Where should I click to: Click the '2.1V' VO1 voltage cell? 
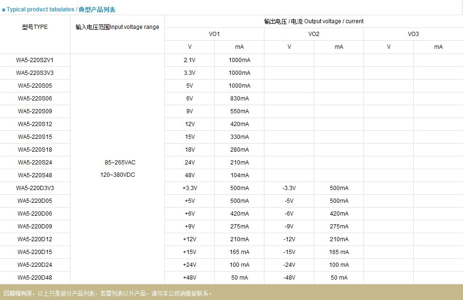[190, 60]
